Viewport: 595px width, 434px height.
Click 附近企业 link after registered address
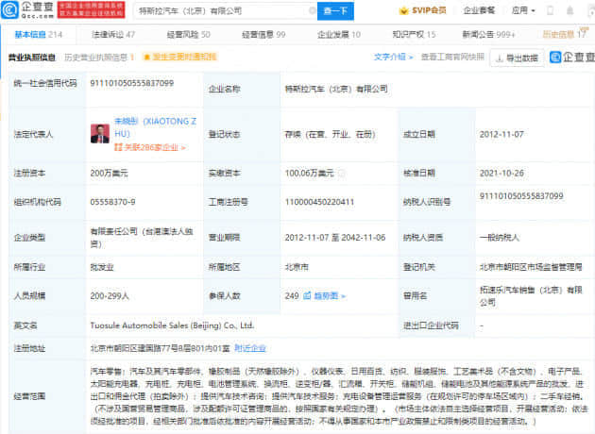[x=250, y=348]
